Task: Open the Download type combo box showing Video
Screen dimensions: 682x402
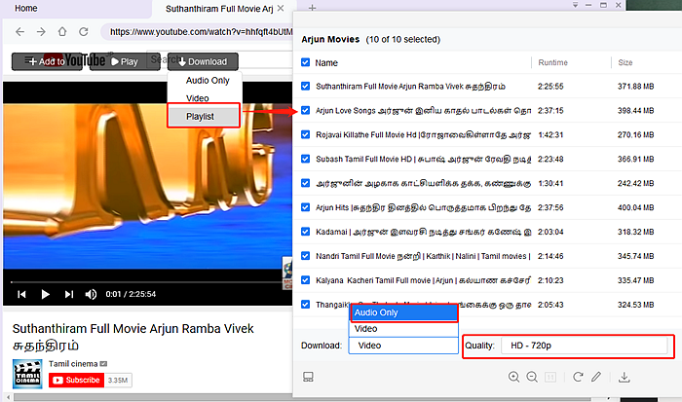Action: coord(403,346)
